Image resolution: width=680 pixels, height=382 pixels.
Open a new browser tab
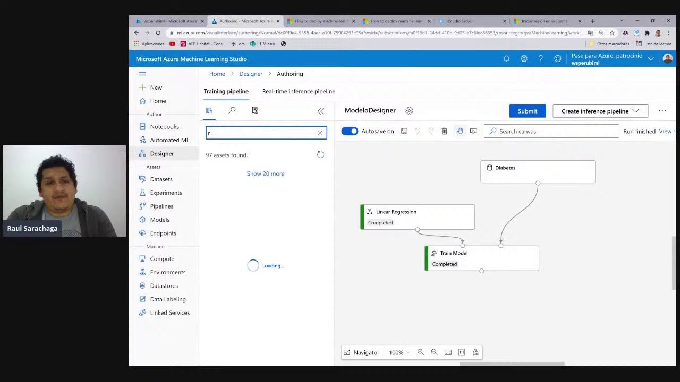[x=593, y=21]
